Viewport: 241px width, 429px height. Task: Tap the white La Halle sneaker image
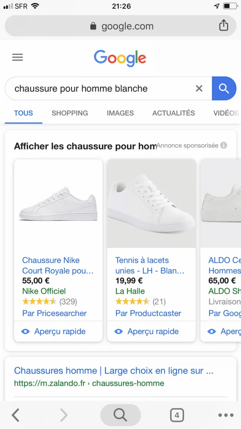pos(151,204)
